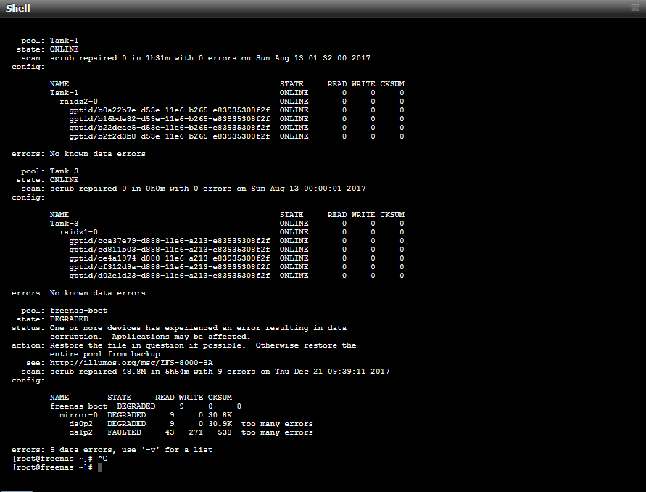Click the ^C prompt line
The image size is (646, 492).
[x=60, y=459]
